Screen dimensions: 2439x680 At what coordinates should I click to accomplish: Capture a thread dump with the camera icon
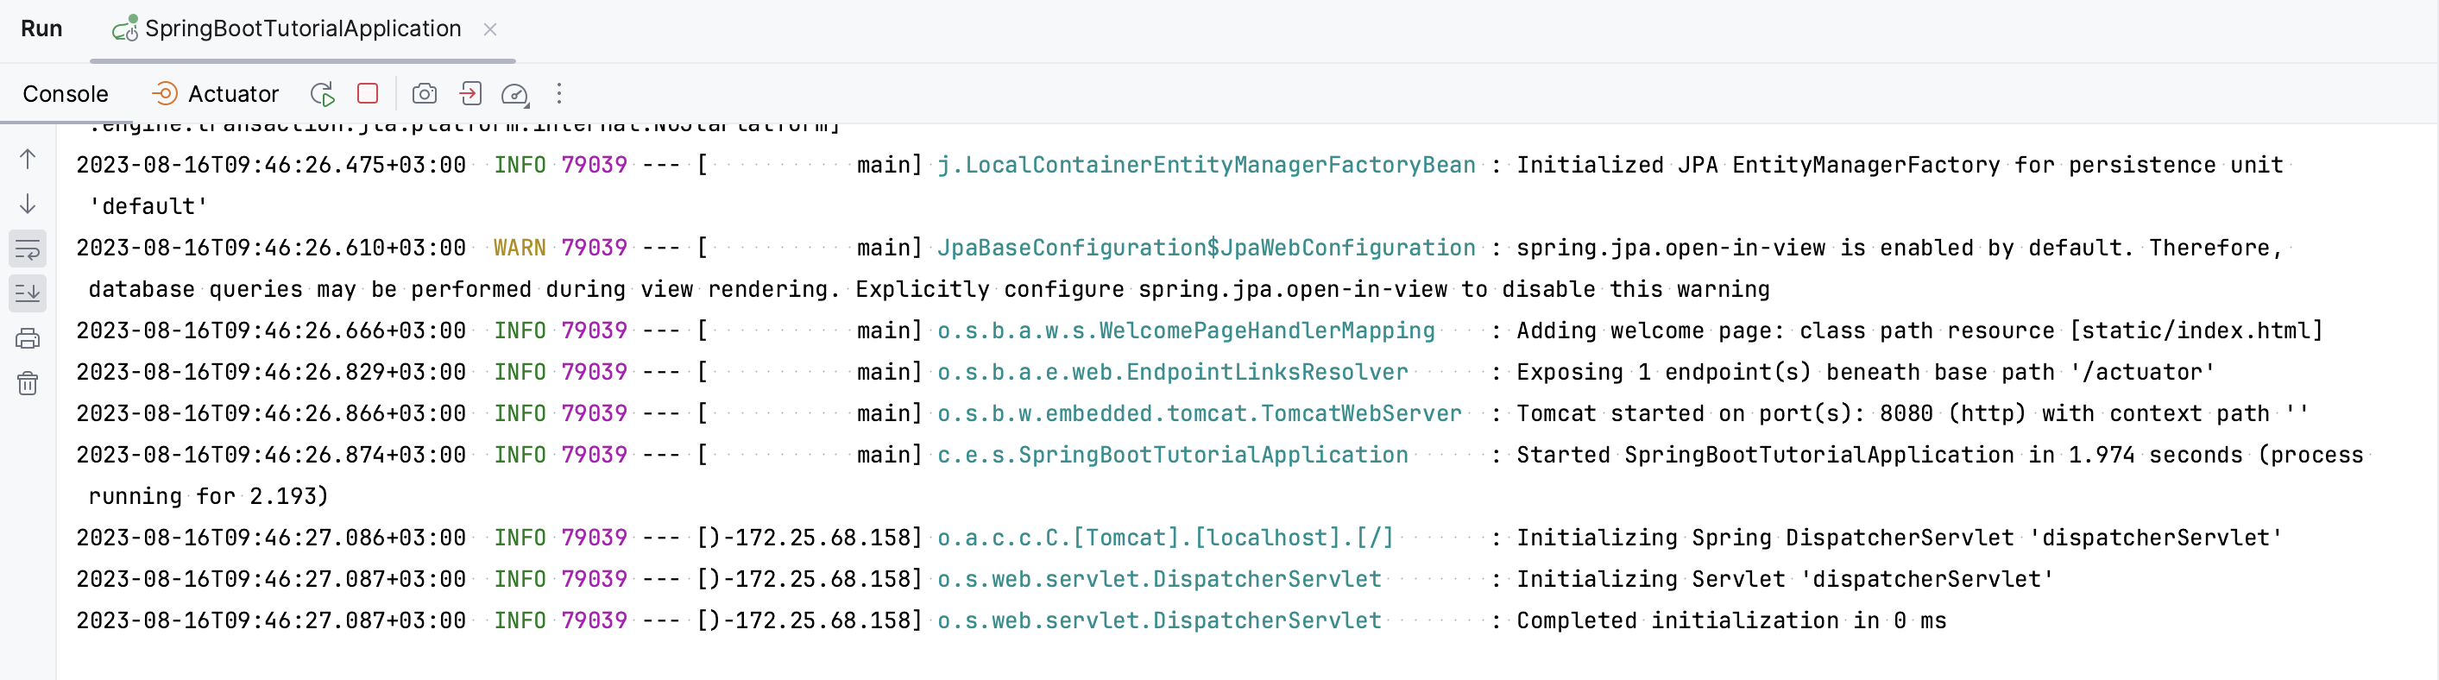tap(424, 94)
